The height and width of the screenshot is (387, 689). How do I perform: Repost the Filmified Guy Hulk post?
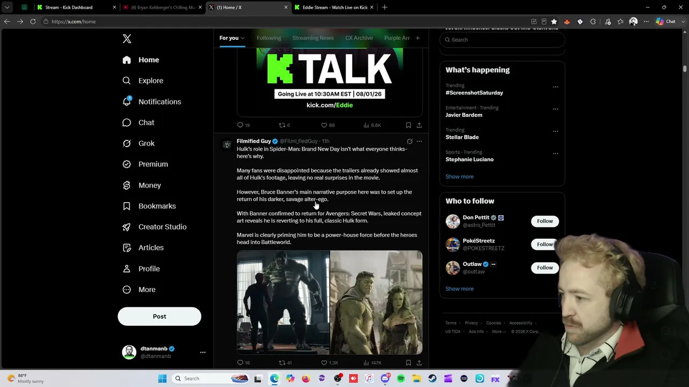click(285, 363)
